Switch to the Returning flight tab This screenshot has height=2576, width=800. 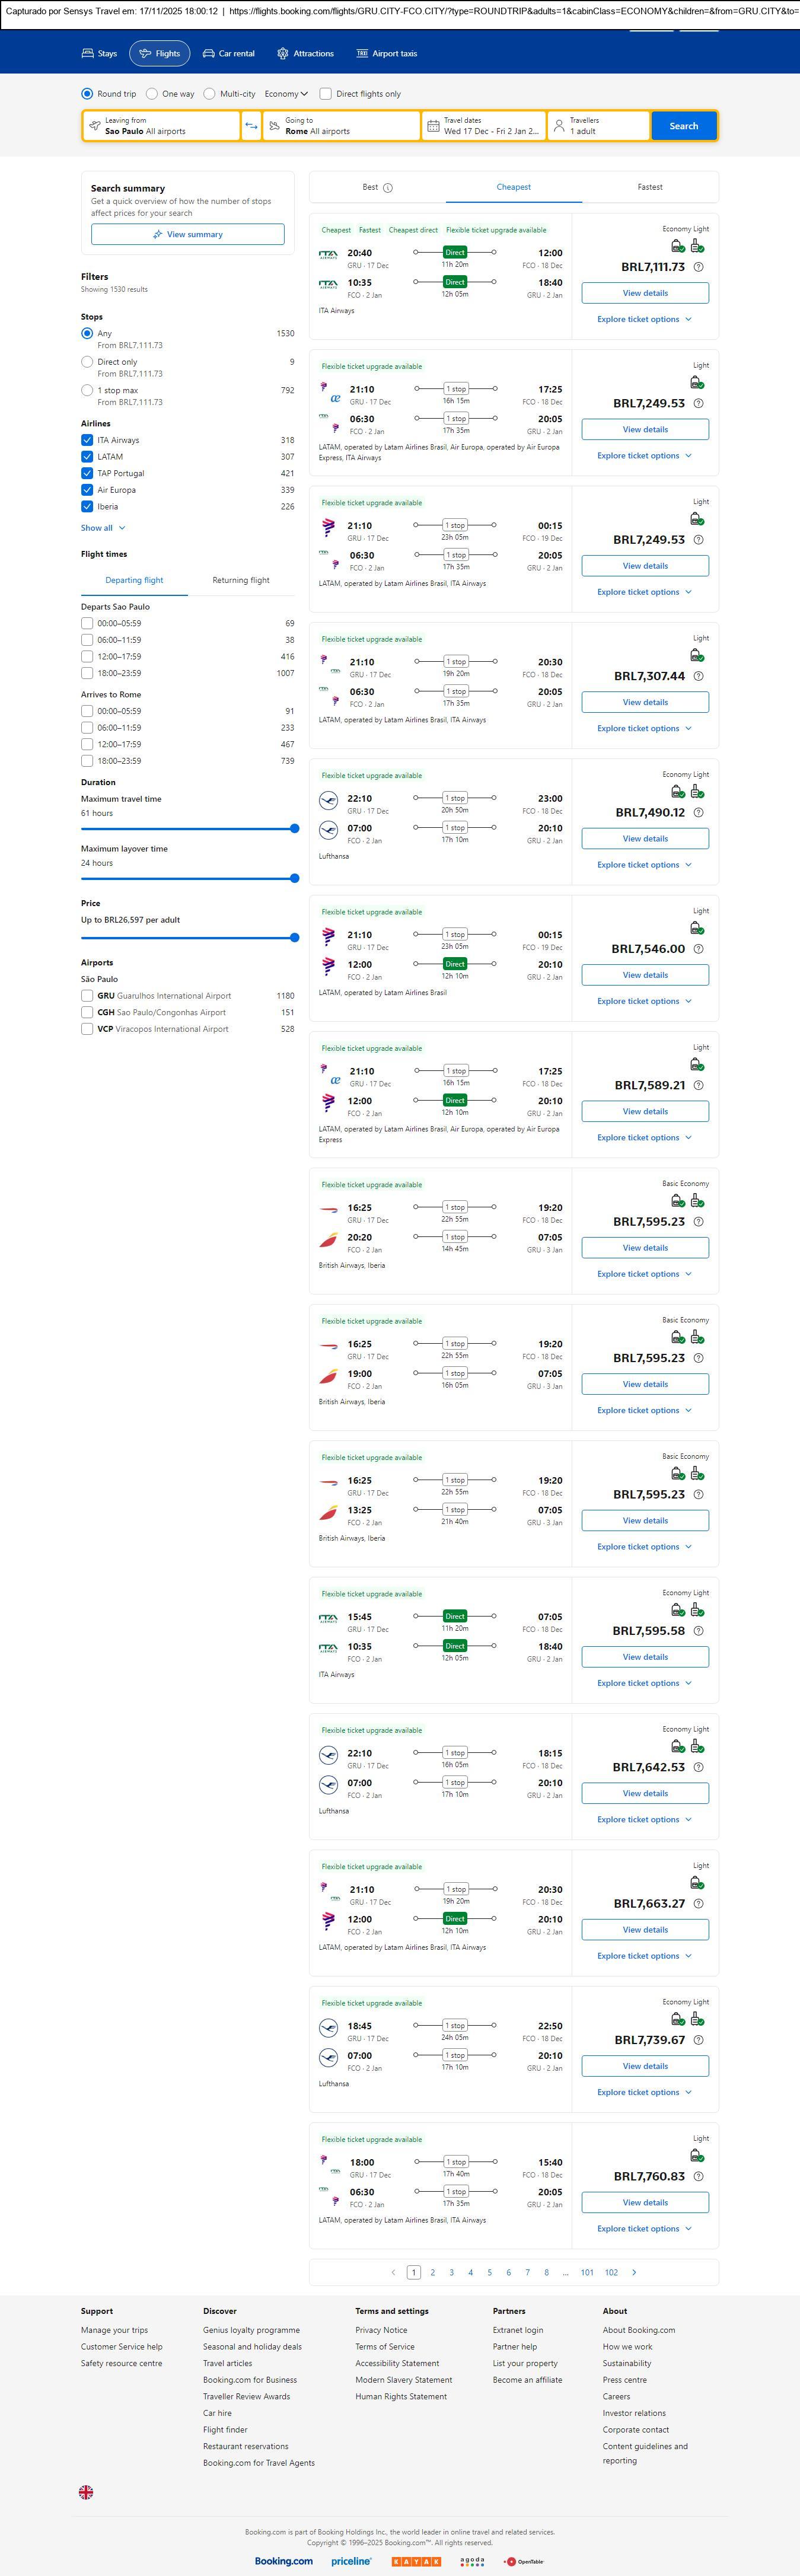coord(240,580)
